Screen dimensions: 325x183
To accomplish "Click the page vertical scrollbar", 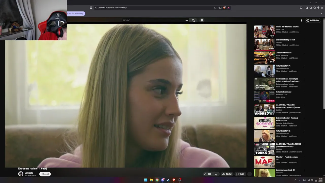I will coord(324,64).
